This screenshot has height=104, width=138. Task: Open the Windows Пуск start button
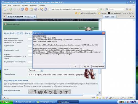coord(6,102)
